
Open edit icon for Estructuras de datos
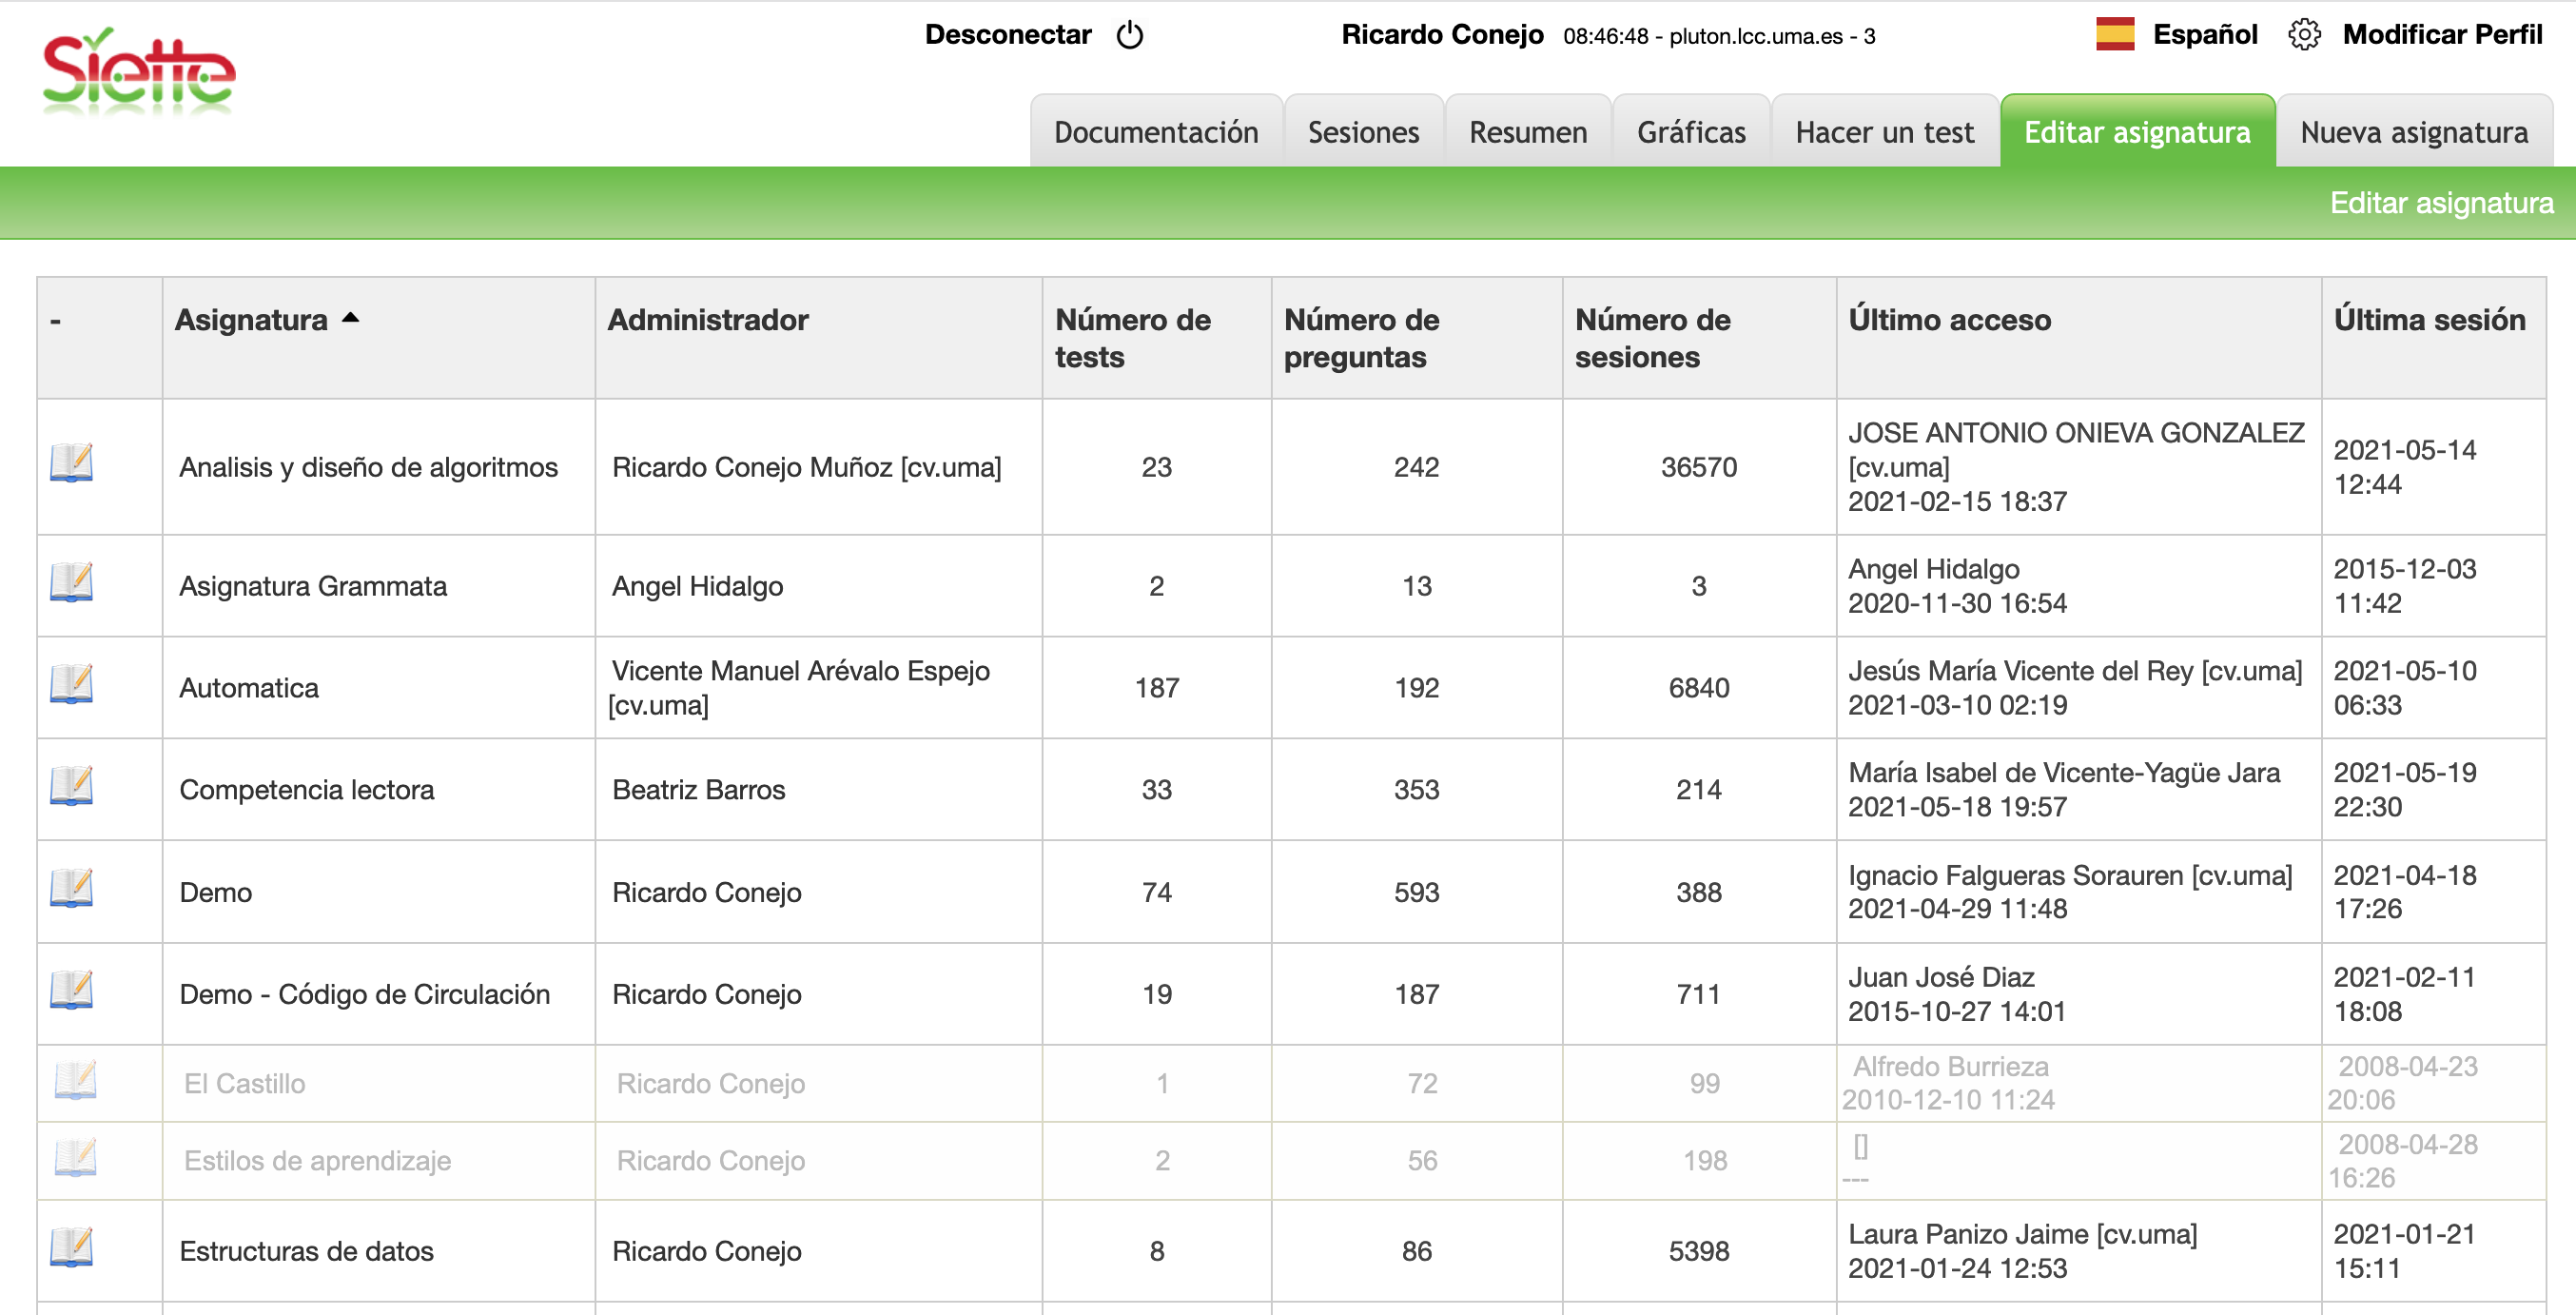(x=71, y=1248)
